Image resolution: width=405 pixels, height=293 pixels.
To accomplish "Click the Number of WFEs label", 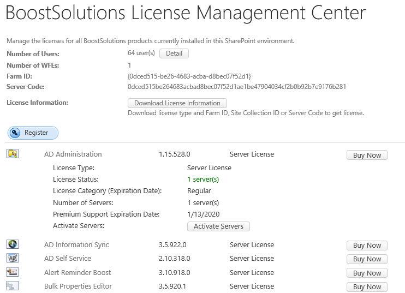I will [x=33, y=65].
